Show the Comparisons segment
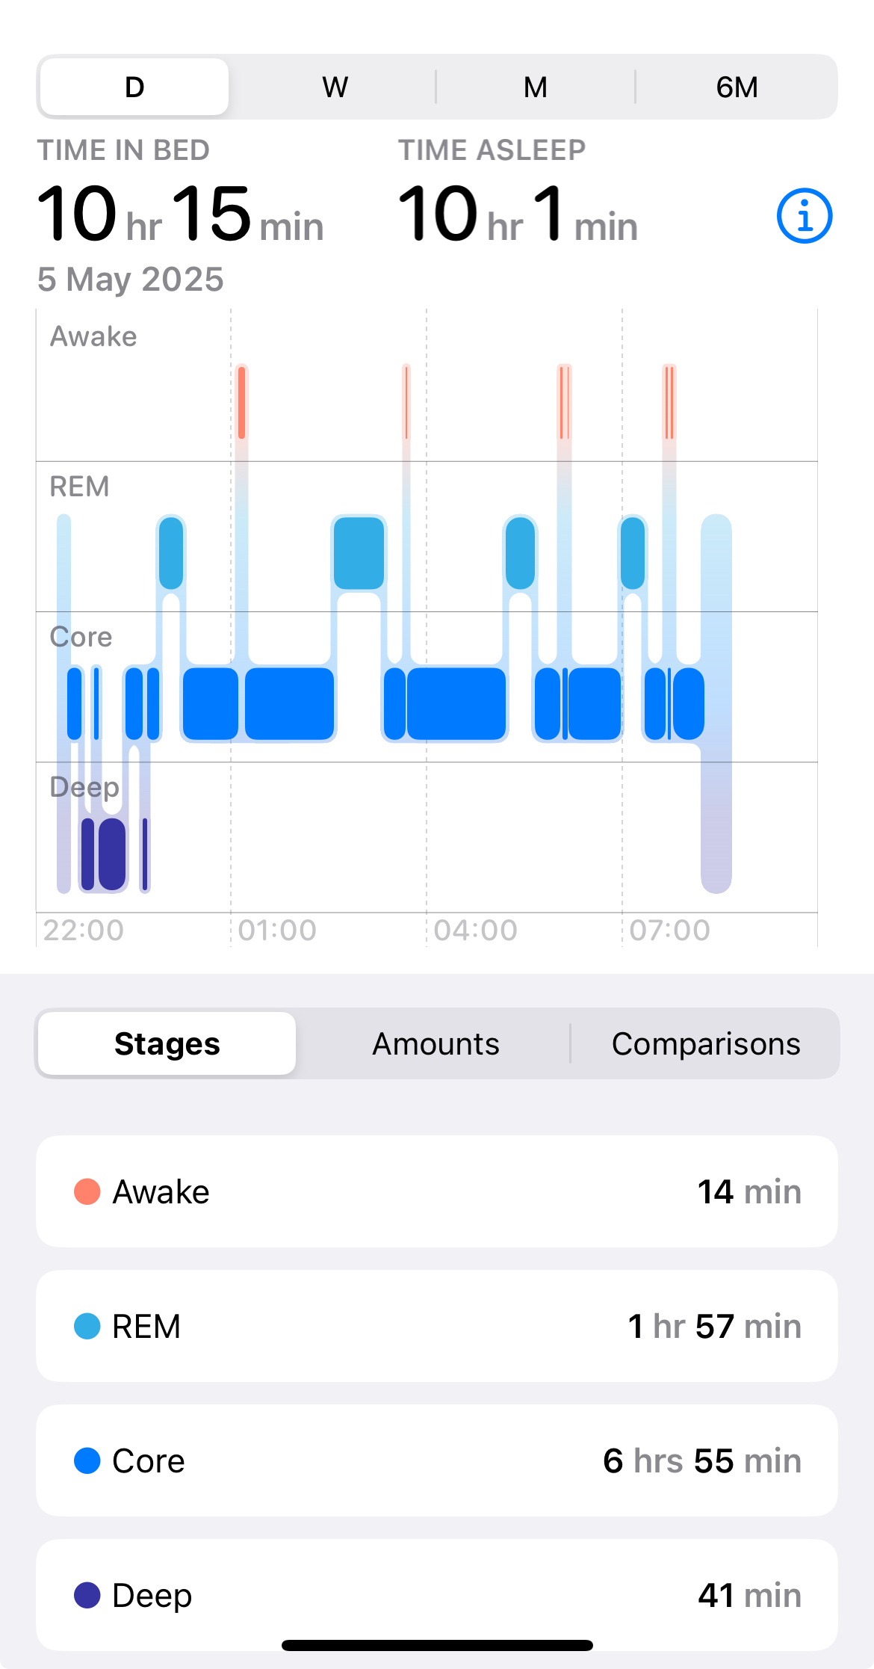The width and height of the screenshot is (874, 1669). pyautogui.click(x=705, y=1043)
